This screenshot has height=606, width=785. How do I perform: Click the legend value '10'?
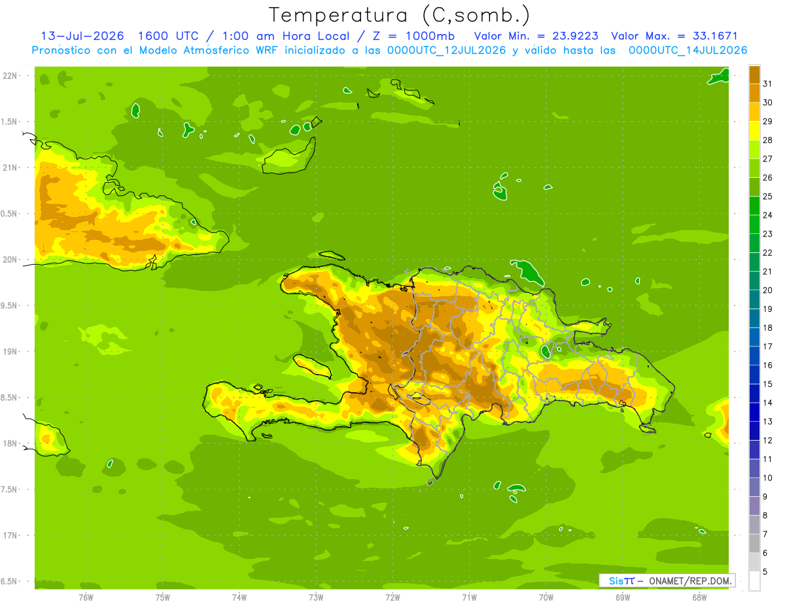768,478
